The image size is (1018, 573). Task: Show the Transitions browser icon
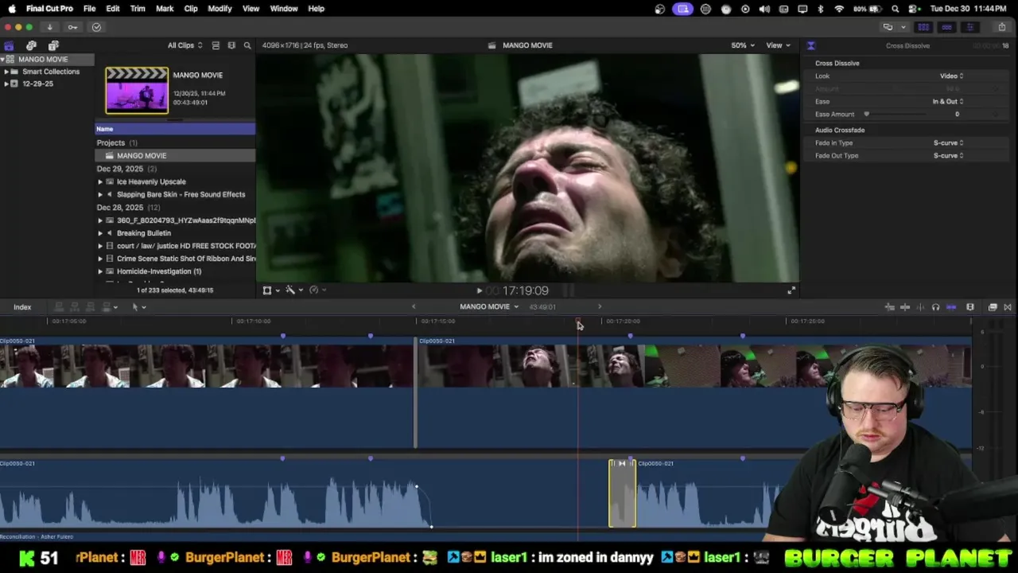click(x=1008, y=307)
